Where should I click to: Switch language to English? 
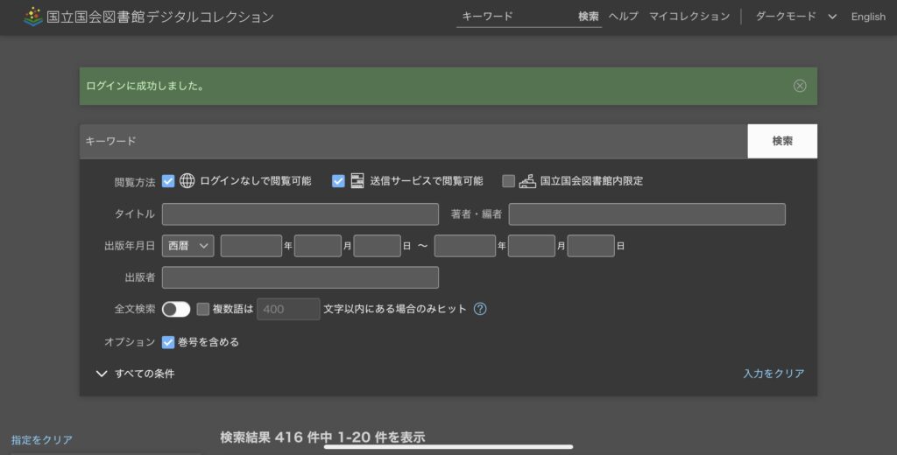click(868, 17)
